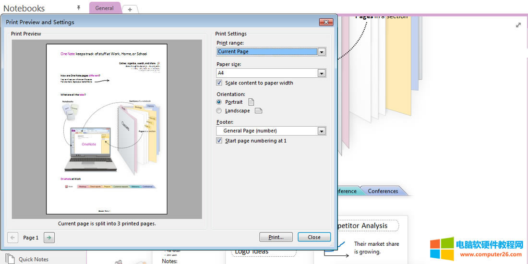This screenshot has width=528, height=264.
Task: Go to previous preview page arrow
Action: [x=13, y=238]
